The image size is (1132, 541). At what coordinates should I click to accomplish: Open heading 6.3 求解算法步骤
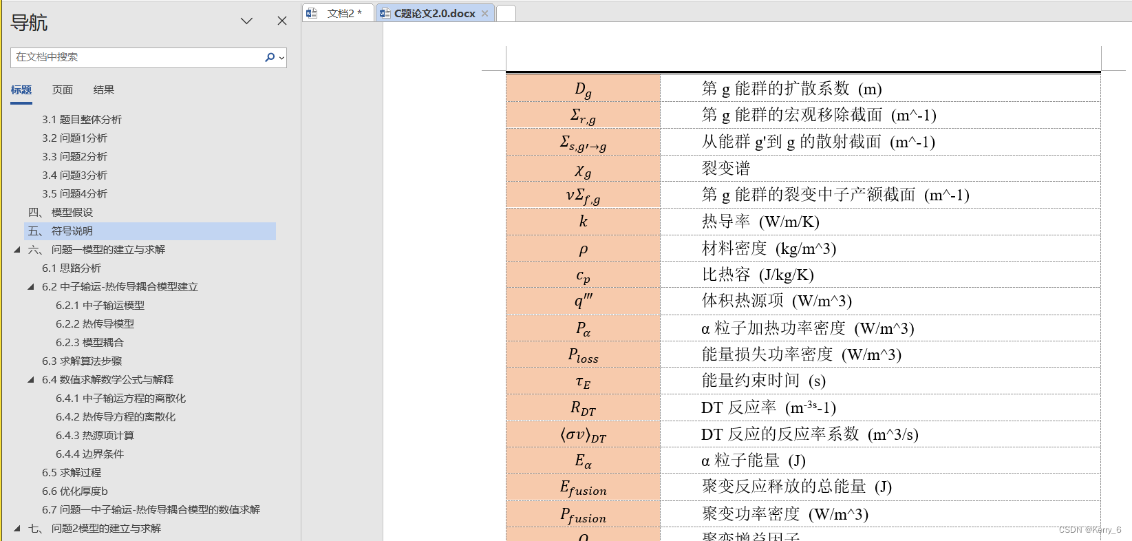pyautogui.click(x=82, y=361)
